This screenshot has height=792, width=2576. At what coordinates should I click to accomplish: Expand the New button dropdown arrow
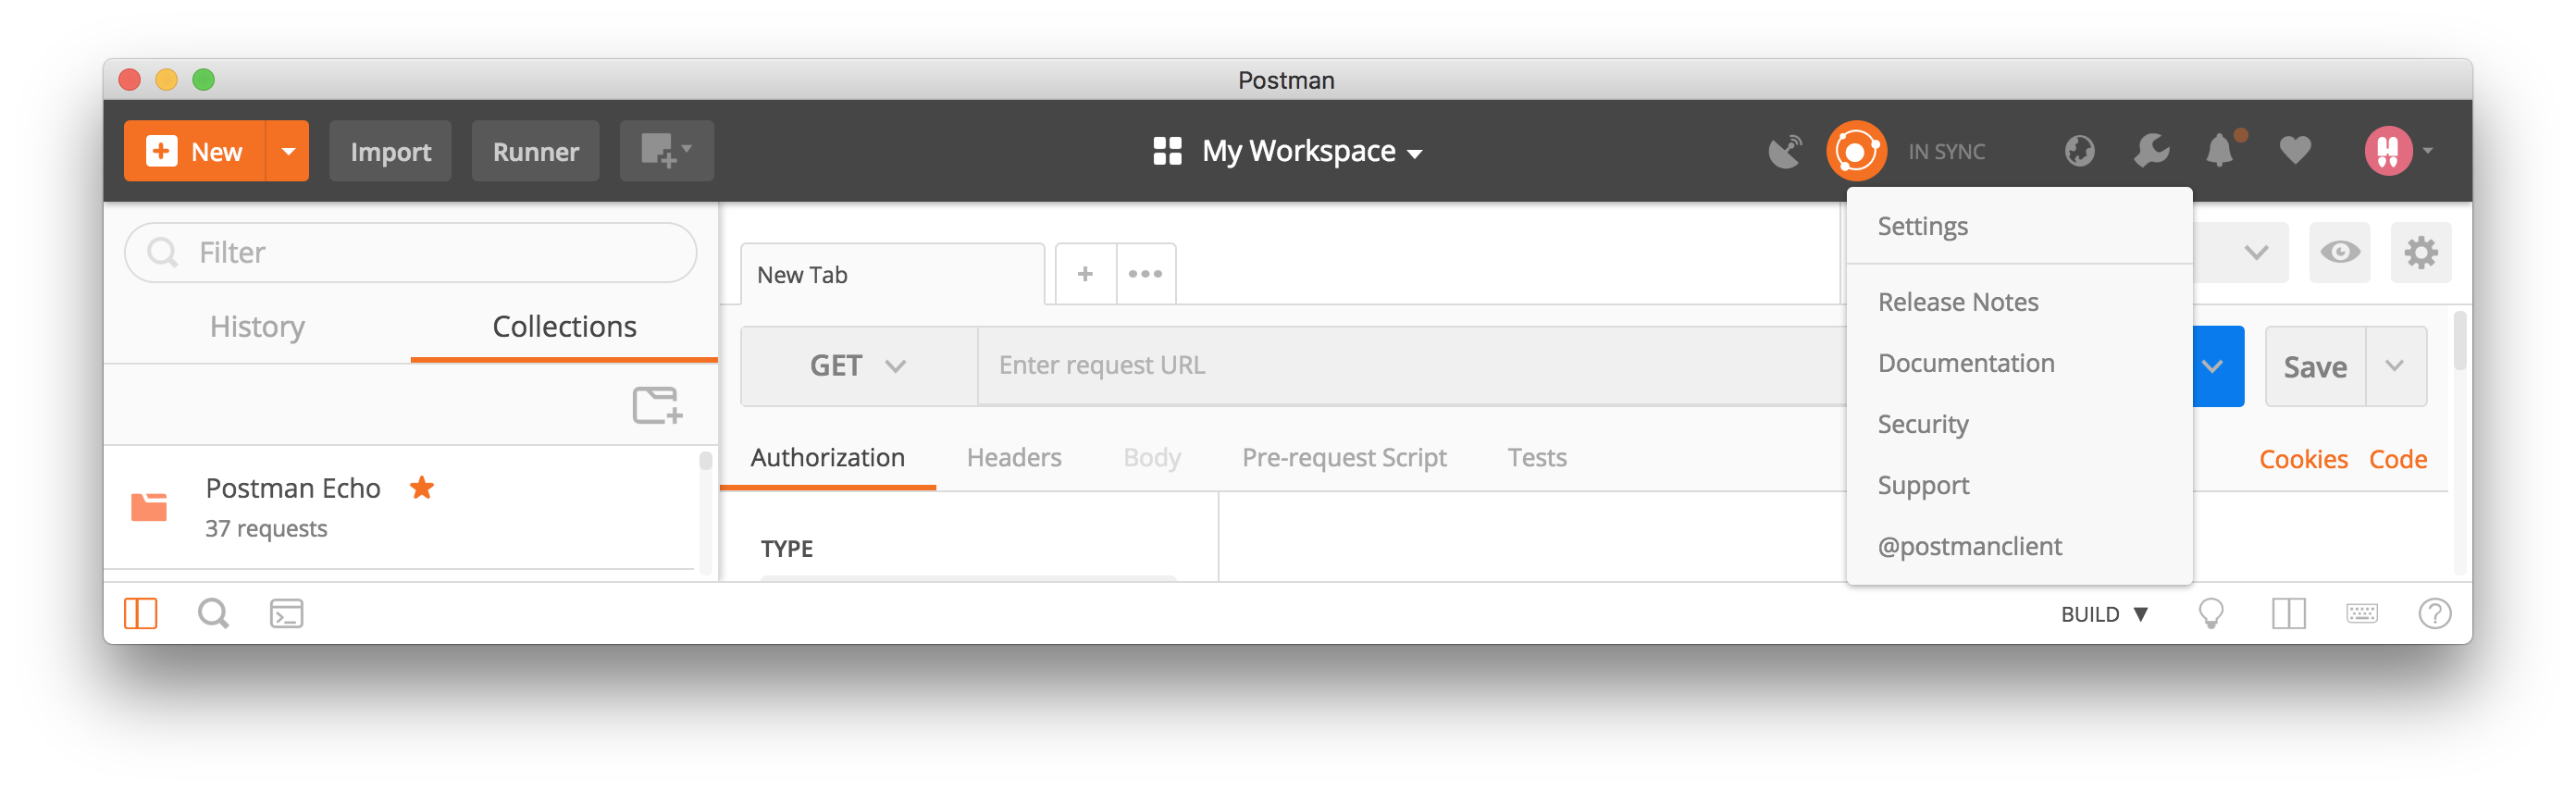point(289,151)
